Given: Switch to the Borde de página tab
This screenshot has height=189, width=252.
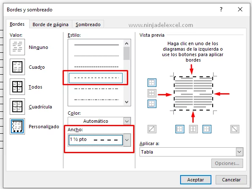Looking at the screenshot, I should (x=50, y=24).
